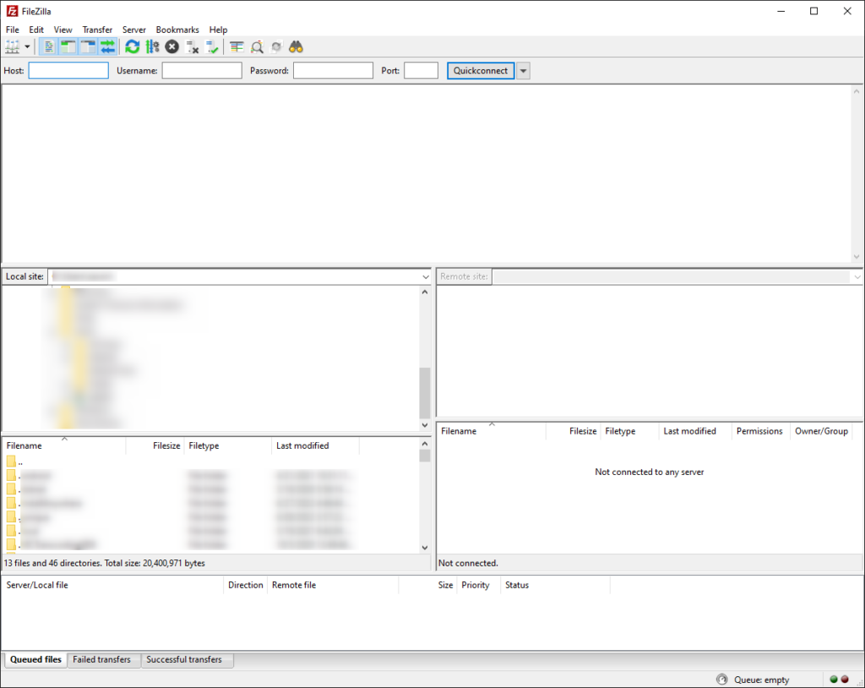Toggle synchronized browsing icon
Viewport: 865px width, 688px height.
276,47
